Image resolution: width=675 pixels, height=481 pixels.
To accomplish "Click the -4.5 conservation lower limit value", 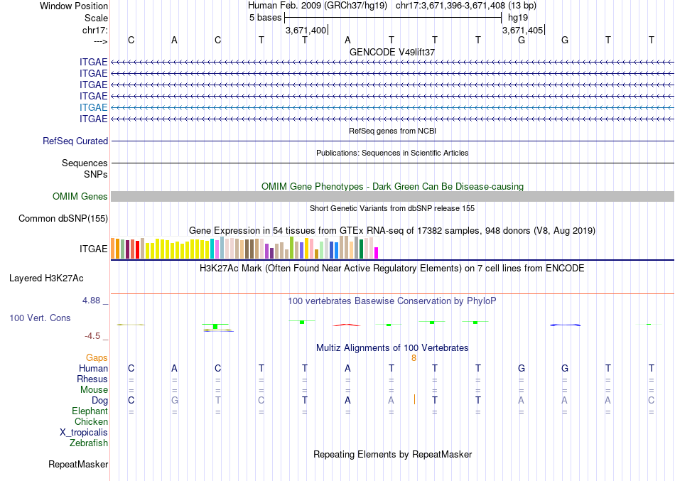I will (x=92, y=336).
